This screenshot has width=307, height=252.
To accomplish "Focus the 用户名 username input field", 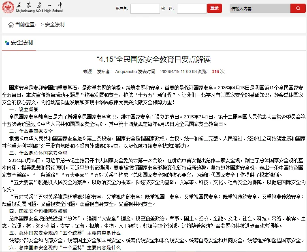I will pyautogui.click(x=145, y=8).
